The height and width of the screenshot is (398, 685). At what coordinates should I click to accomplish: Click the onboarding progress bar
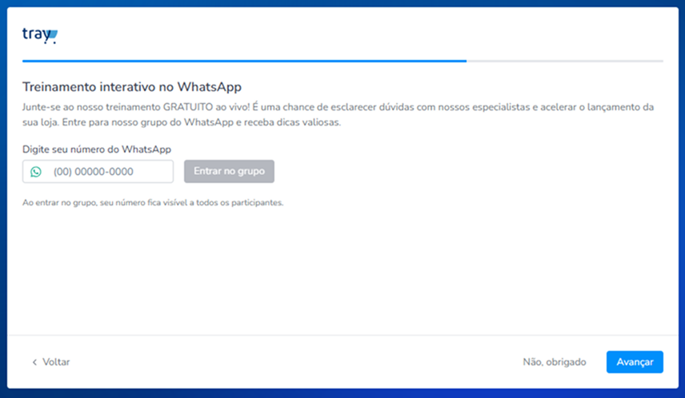pyautogui.click(x=342, y=61)
